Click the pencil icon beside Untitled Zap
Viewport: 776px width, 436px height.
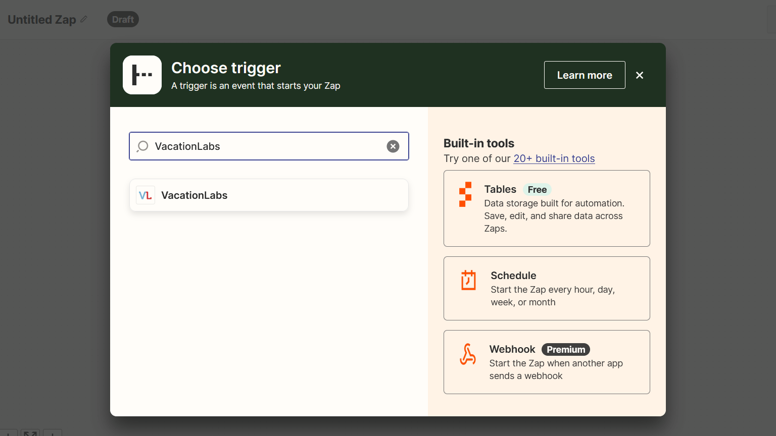click(84, 19)
